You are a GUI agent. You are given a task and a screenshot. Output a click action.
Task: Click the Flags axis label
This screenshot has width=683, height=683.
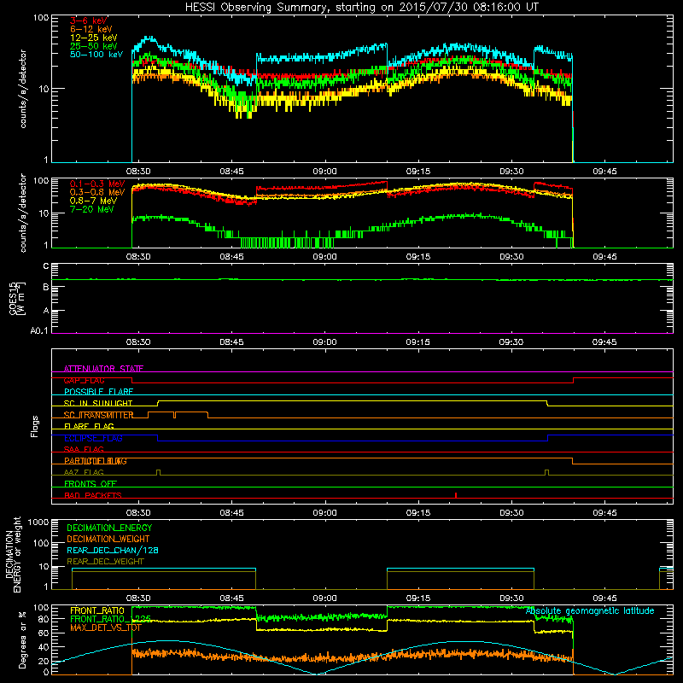tap(35, 426)
